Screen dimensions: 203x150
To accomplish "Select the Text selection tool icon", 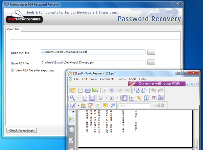I will pos(154,98).
